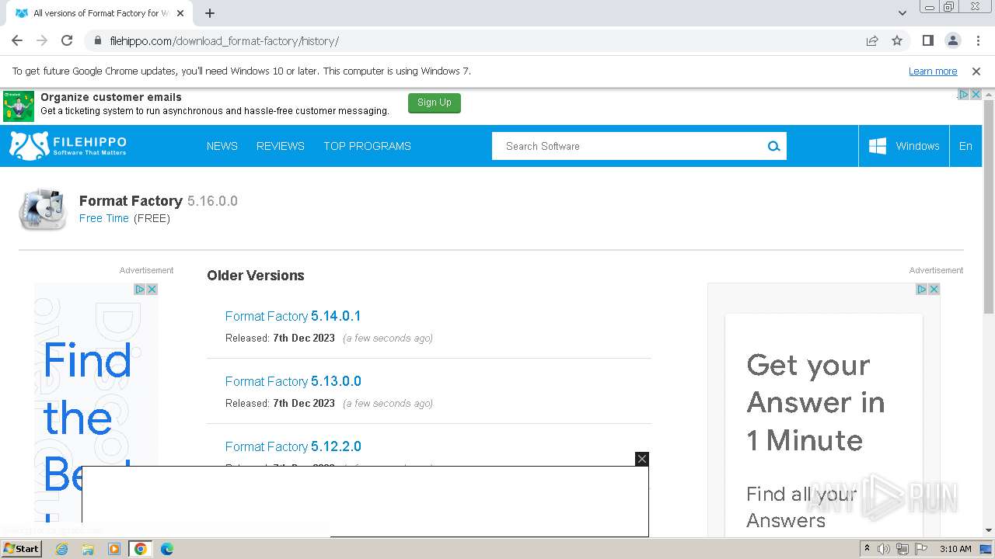Open AdChoices icon on top banner
Screen dimensions: 995x559
point(963,94)
